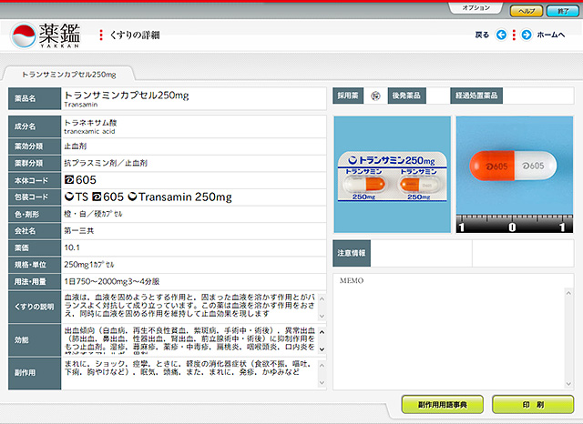
Task: Click the 規格・単位 value 250mg1カプセル
Action: [x=89, y=265]
